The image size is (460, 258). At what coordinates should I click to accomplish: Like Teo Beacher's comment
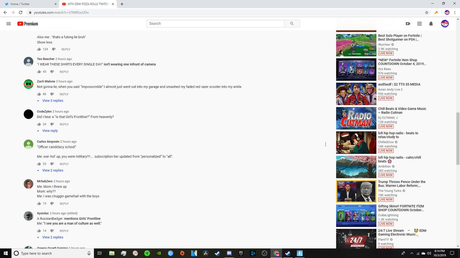[39, 71]
